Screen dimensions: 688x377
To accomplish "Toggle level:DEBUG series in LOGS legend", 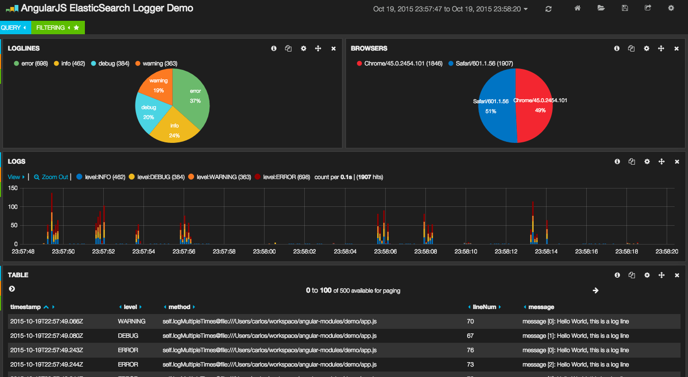I will (156, 177).
